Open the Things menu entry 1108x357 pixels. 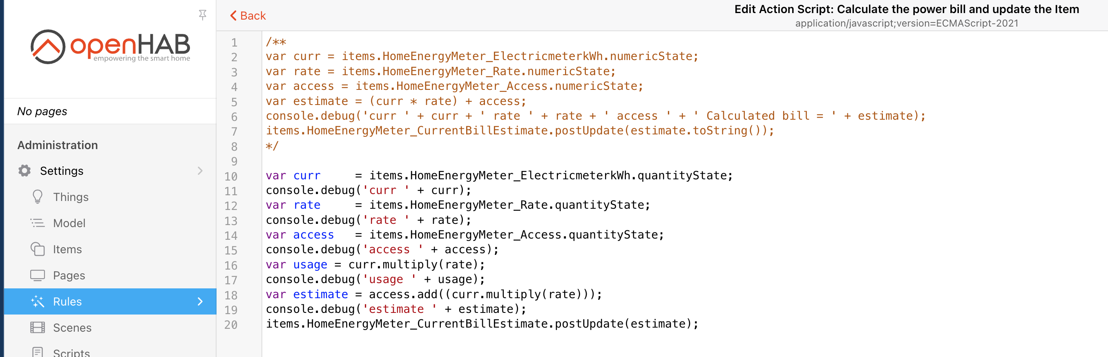tap(71, 197)
